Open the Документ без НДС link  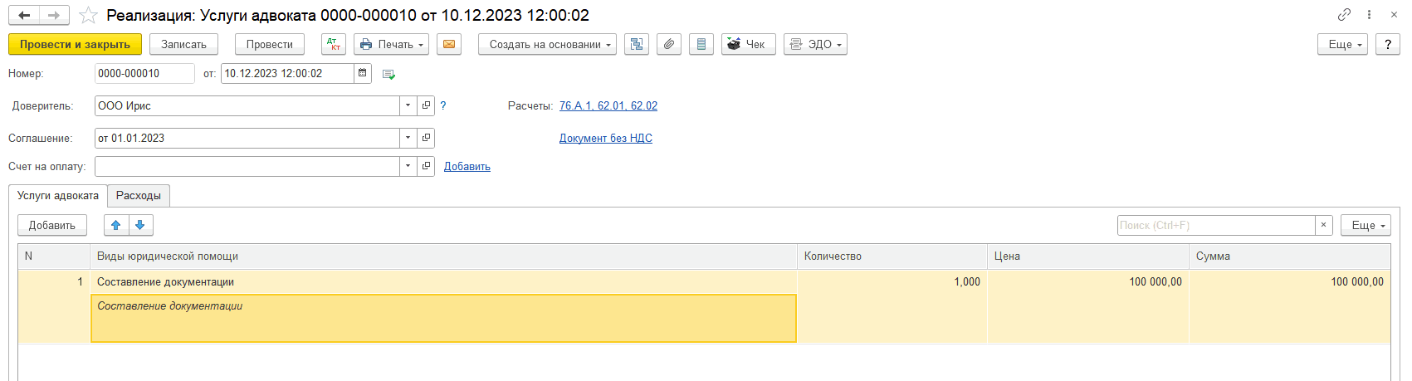point(605,138)
